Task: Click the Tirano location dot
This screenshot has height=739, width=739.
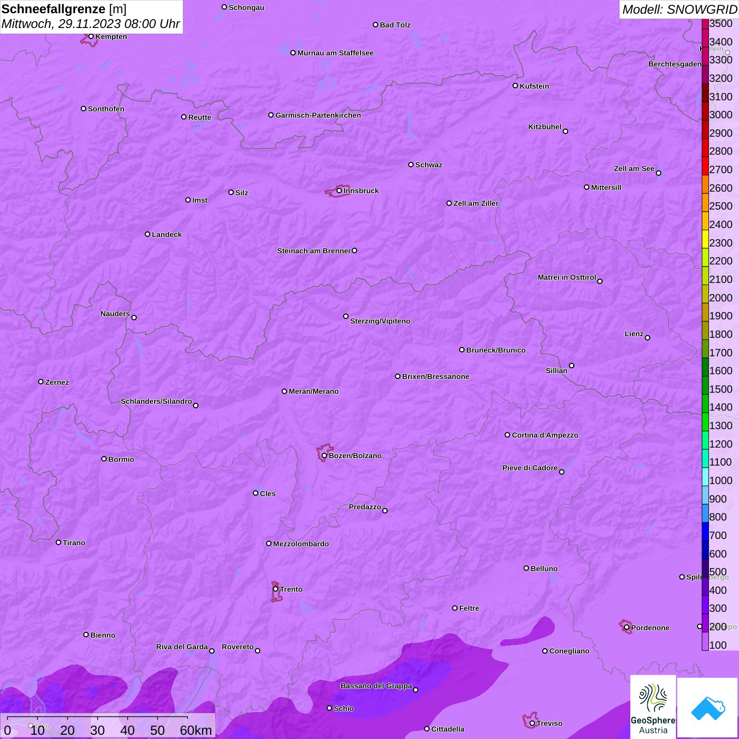Action: [x=59, y=542]
